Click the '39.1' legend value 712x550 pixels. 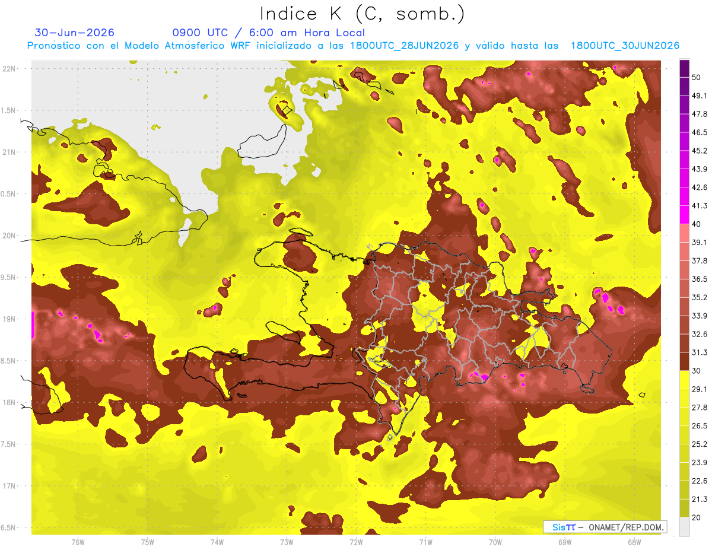[x=700, y=243]
